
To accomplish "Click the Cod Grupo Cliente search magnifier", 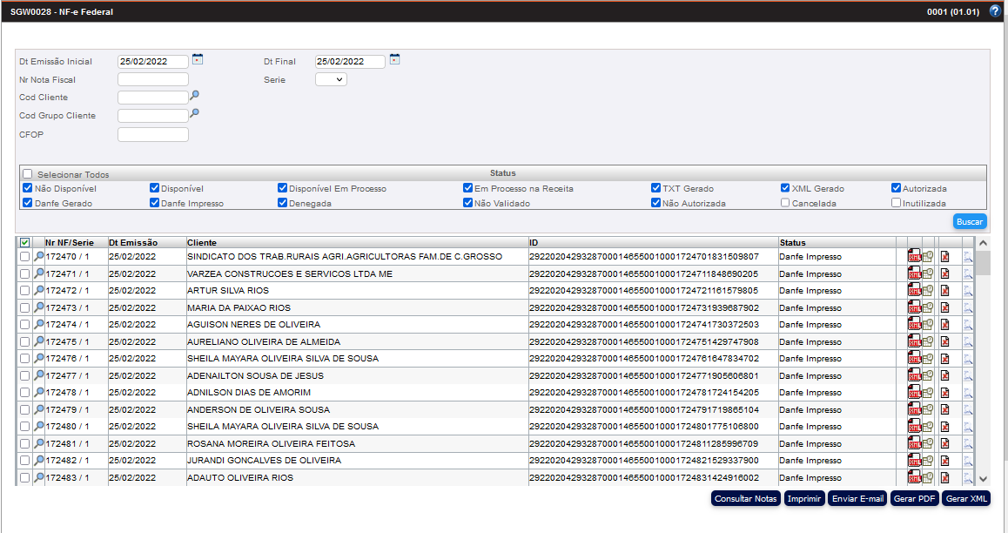I will (x=195, y=113).
